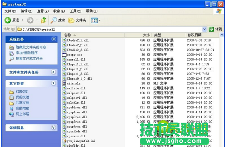The width and height of the screenshot is (225, 147).
Task: Click the xpsp2res.dll file icon
Action: (x=64, y=117)
